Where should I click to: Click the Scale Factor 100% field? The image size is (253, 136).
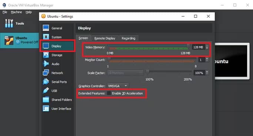click(x=199, y=73)
